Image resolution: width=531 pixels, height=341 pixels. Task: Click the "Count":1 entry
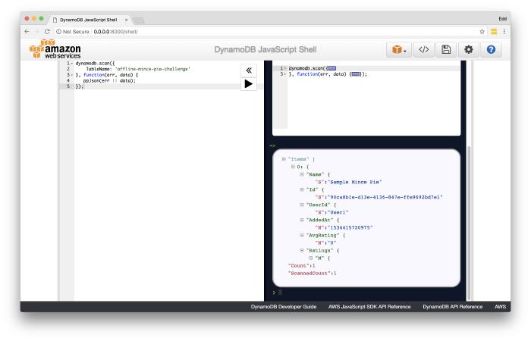pyautogui.click(x=302, y=265)
